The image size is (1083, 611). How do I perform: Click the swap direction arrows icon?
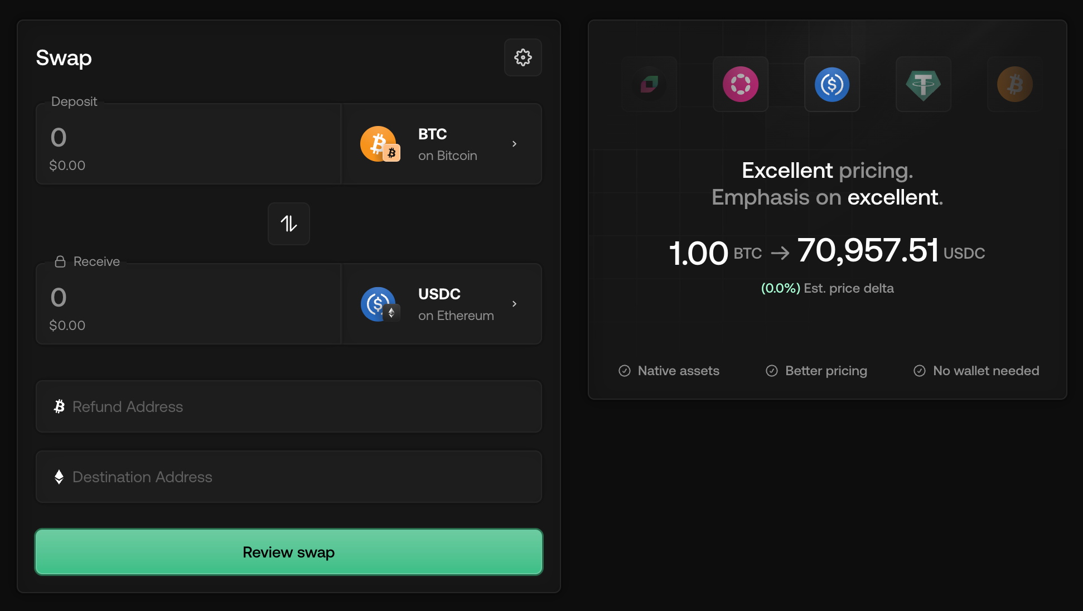point(288,224)
